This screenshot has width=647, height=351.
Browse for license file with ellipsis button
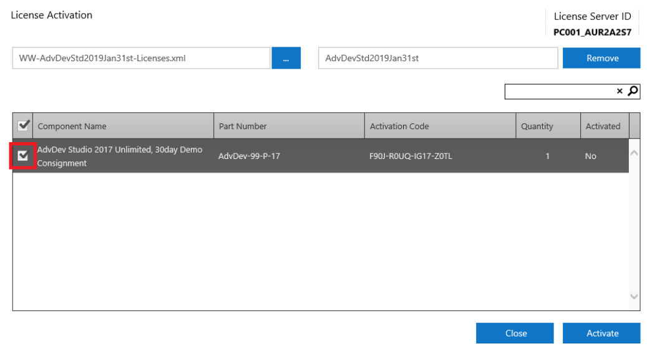point(286,58)
